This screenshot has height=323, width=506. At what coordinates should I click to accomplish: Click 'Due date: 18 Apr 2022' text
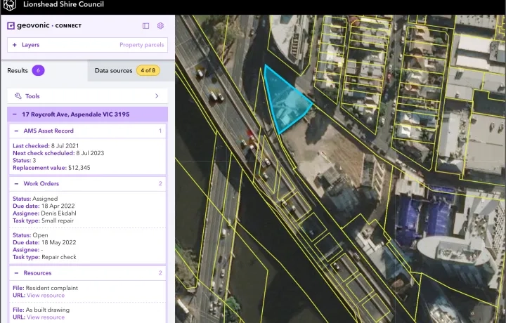tap(44, 206)
